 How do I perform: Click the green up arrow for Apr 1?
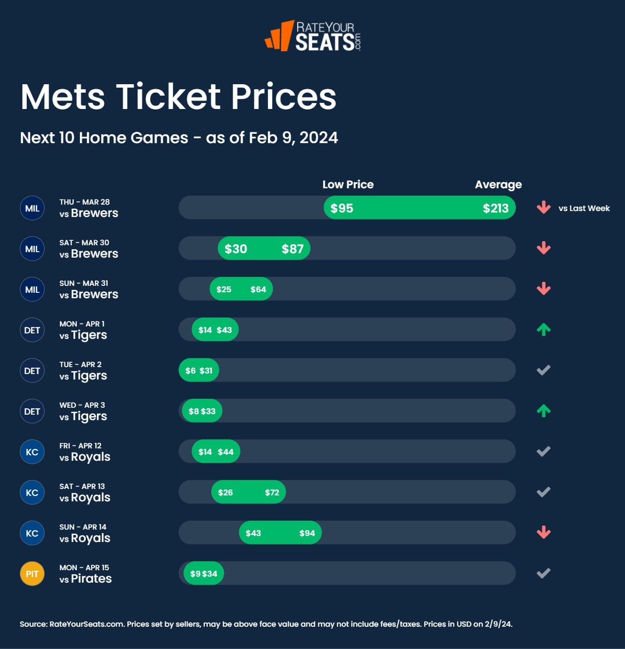544,329
